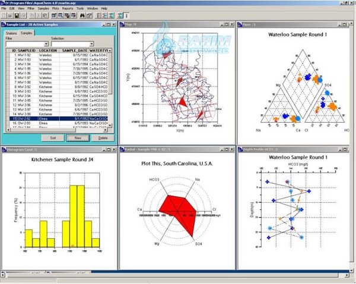Select the highlighted row 15 'OW-2-92'
The width and height of the screenshot is (356, 284).
click(58, 119)
